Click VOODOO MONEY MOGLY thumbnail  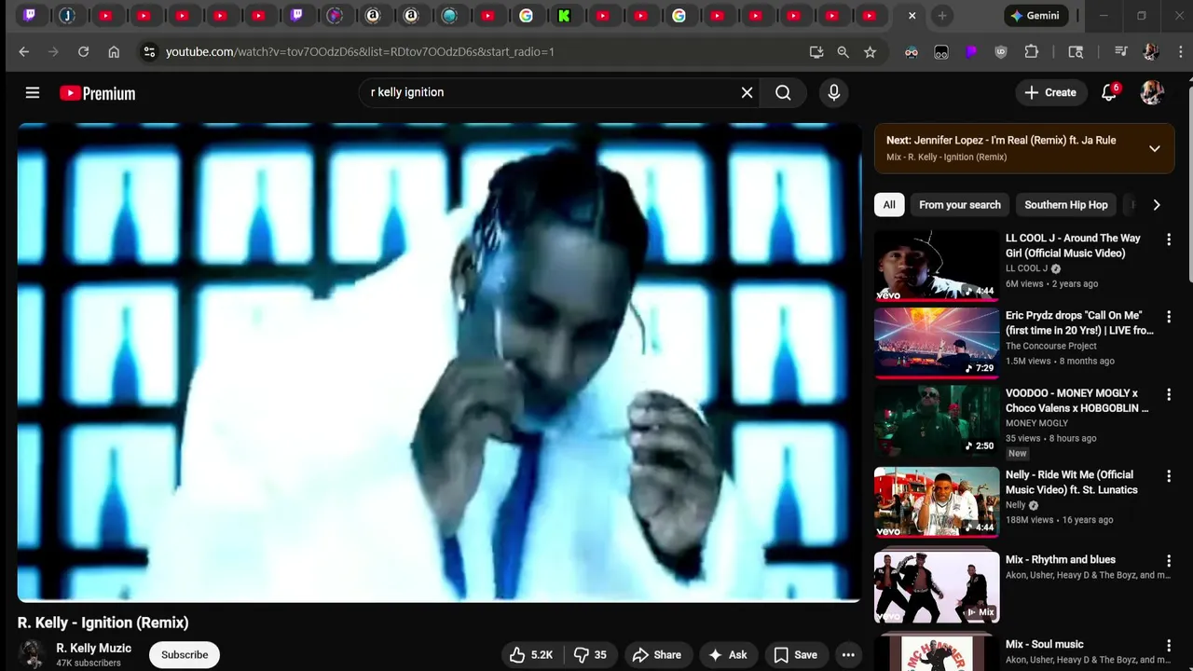(936, 421)
